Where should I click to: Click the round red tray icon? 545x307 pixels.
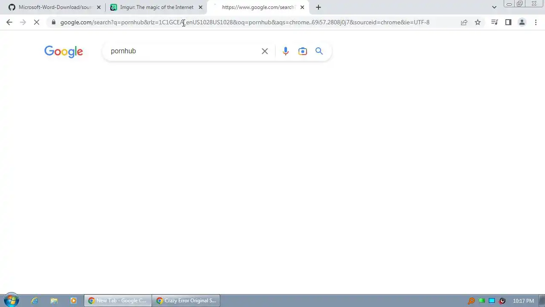tap(502, 301)
